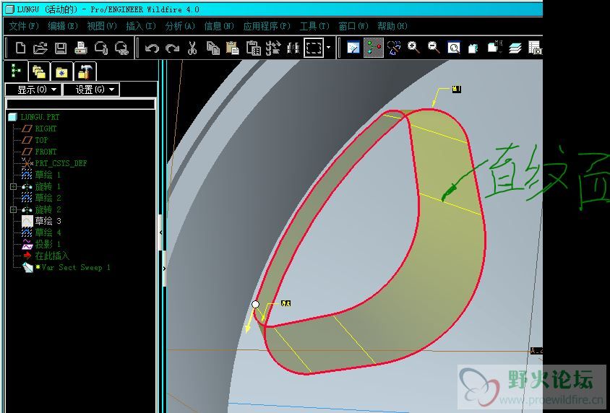Select 旋转 2 feature in tree
Screen dimensions: 610x413
coord(48,210)
